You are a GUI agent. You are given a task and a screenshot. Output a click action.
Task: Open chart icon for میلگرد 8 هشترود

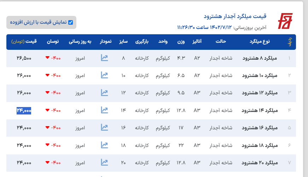[104, 58]
